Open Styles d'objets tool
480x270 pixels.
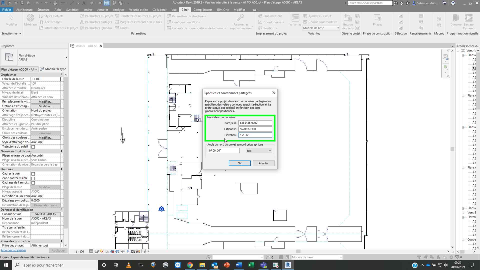[x=51, y=16]
